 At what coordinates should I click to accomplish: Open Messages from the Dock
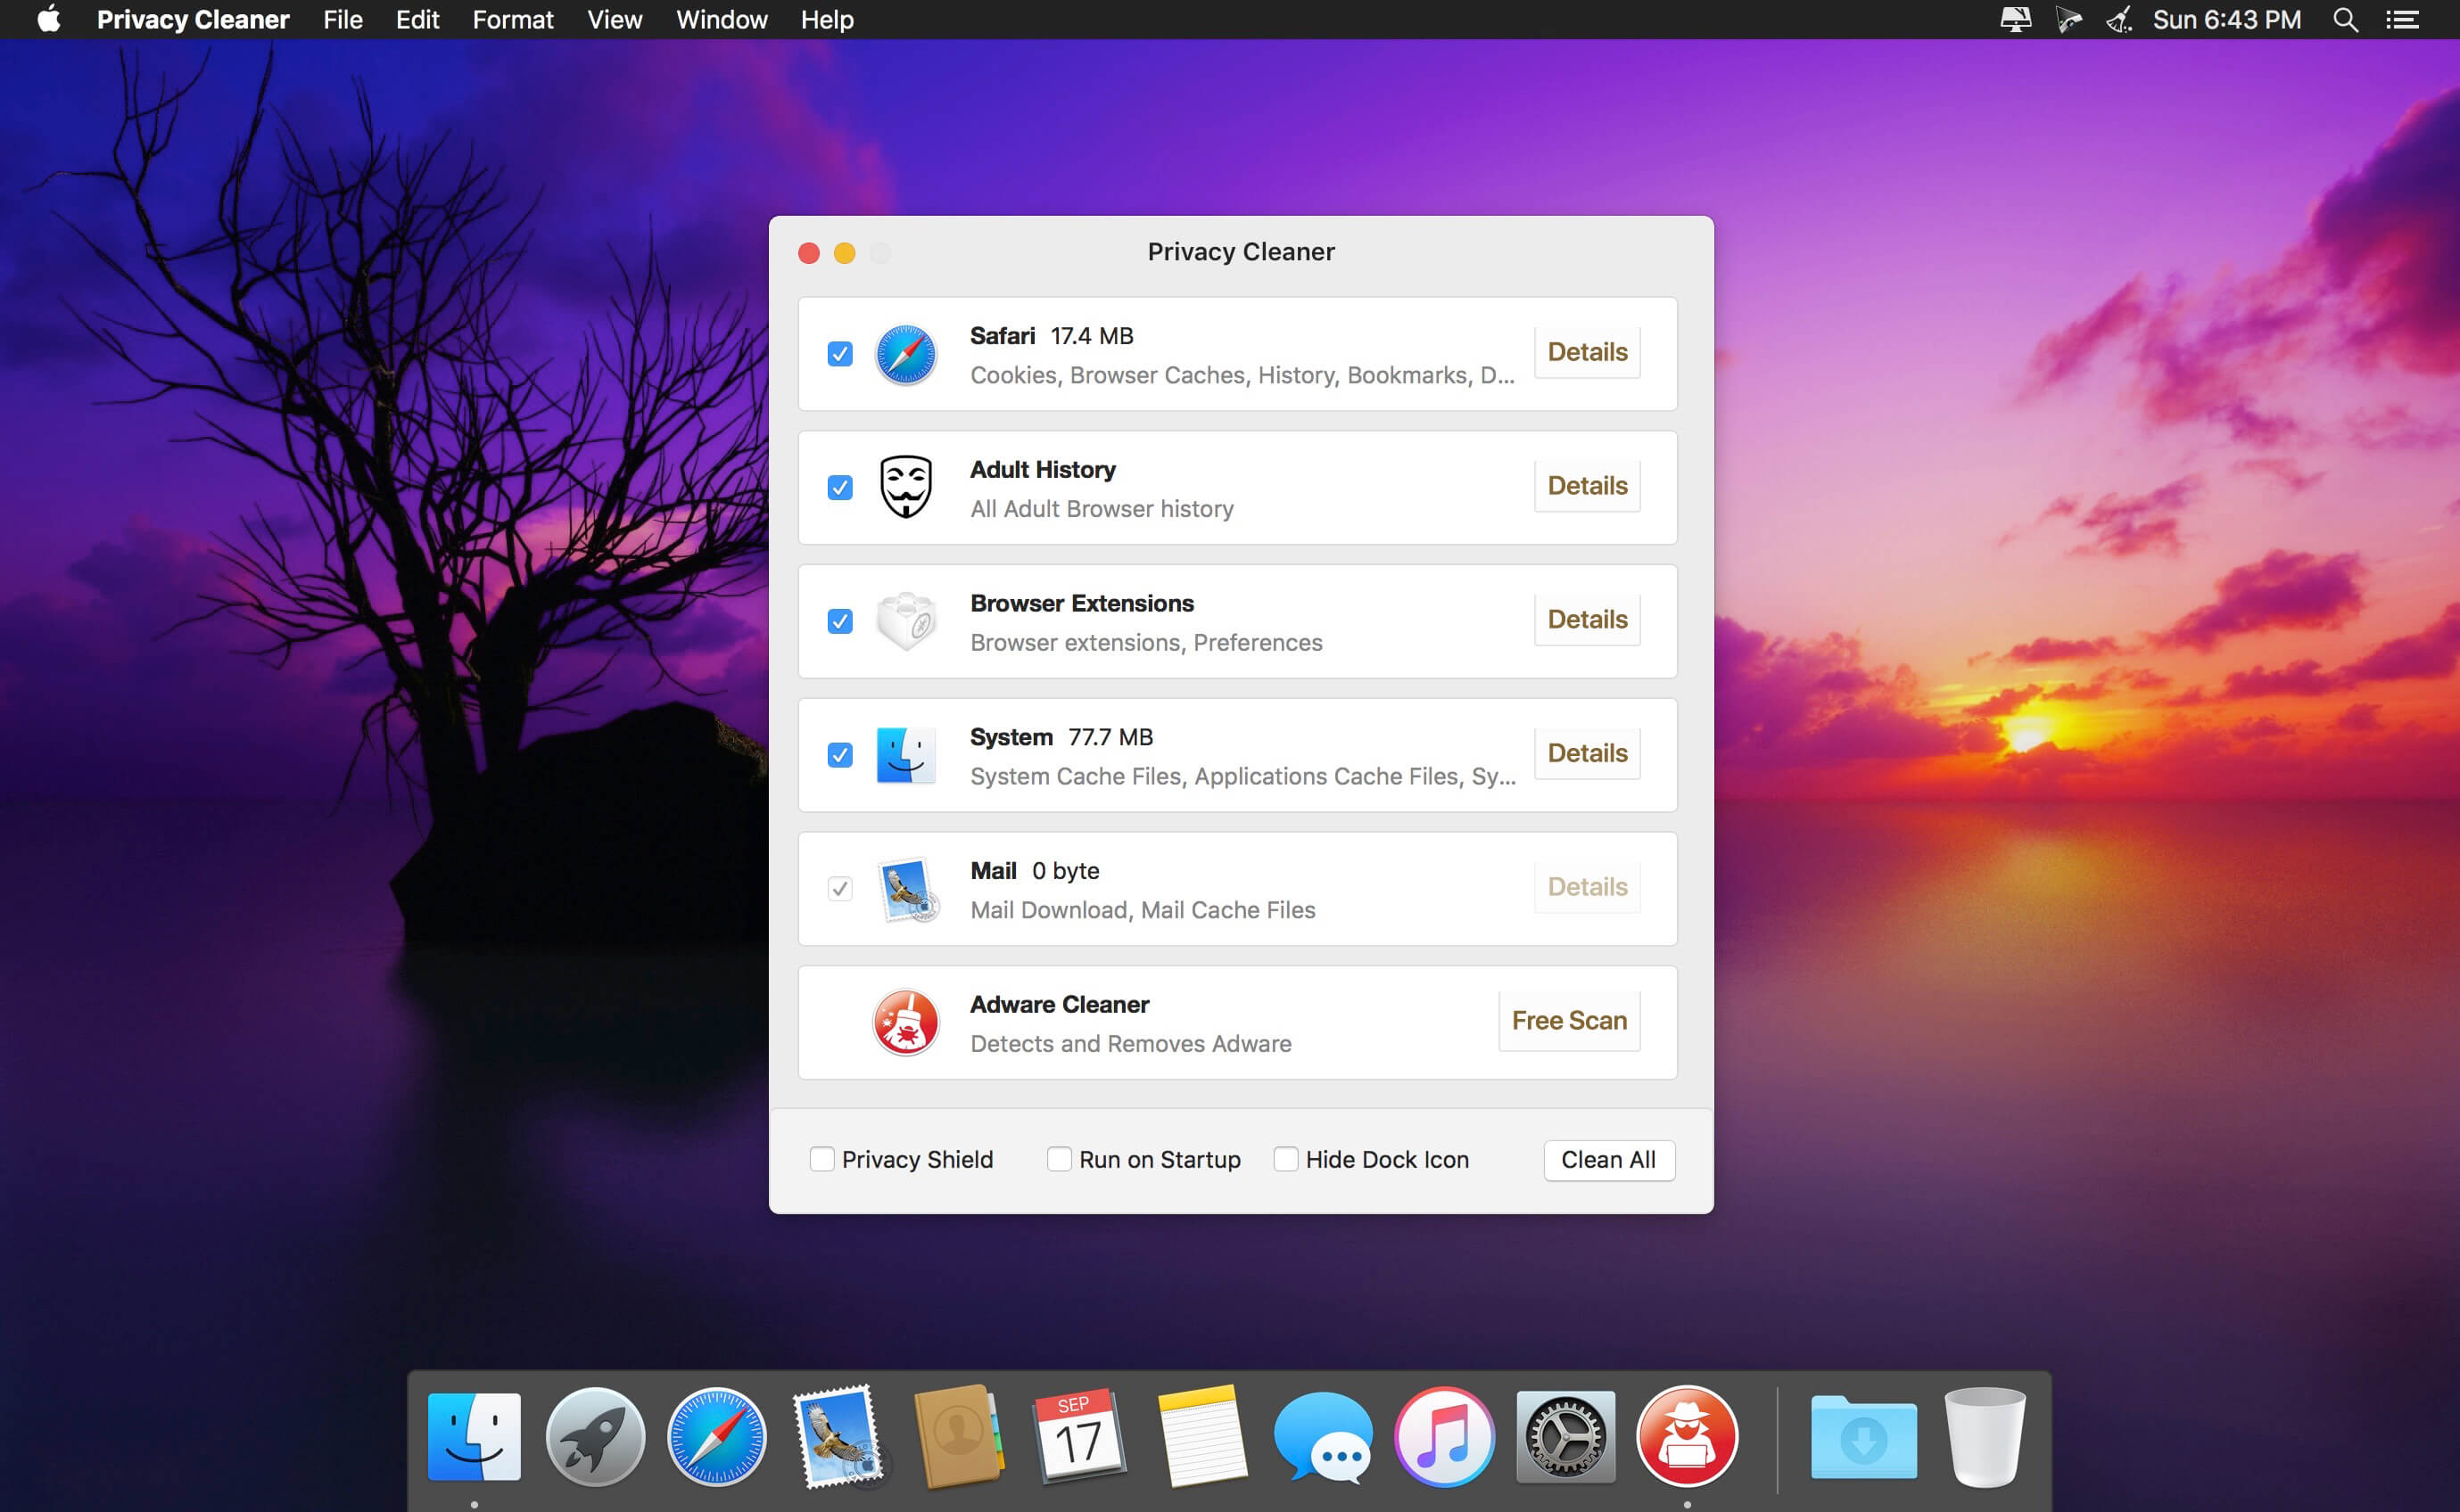pyautogui.click(x=1323, y=1436)
